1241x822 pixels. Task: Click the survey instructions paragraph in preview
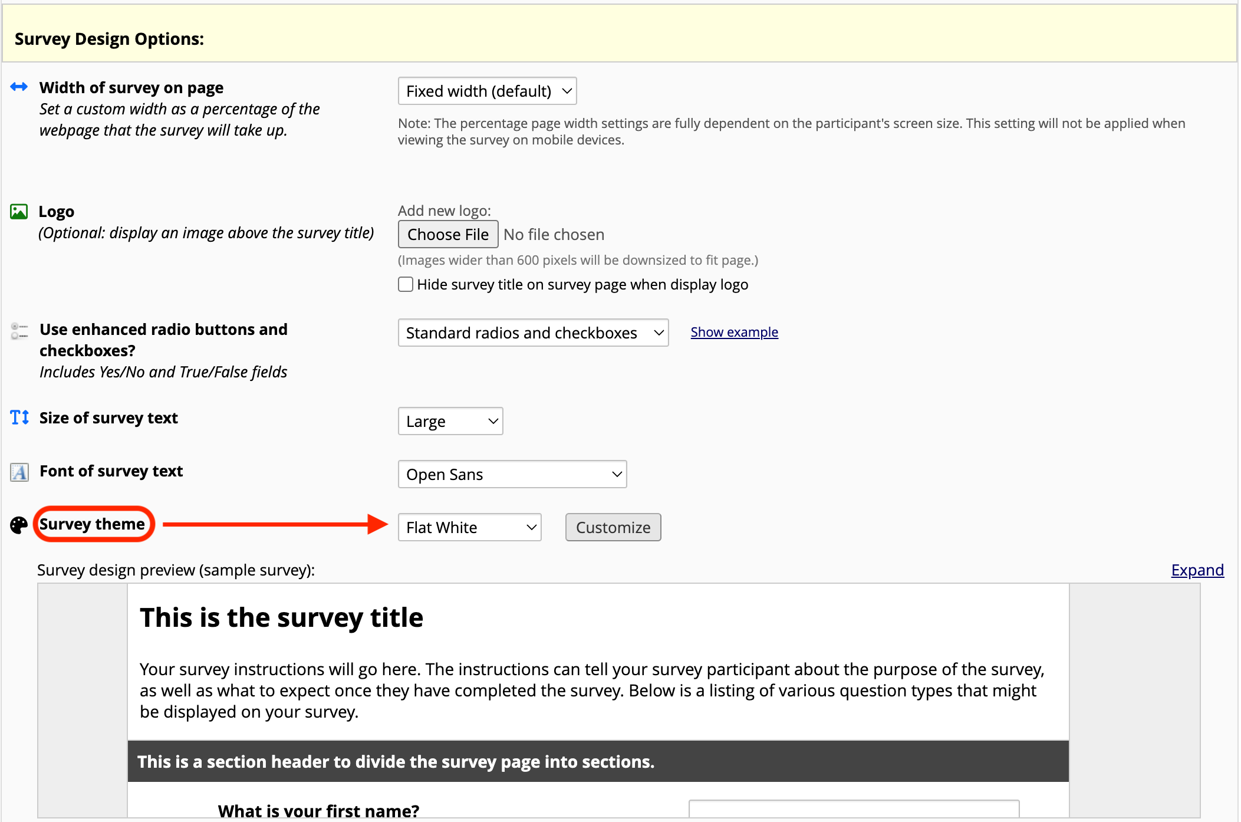(x=592, y=691)
